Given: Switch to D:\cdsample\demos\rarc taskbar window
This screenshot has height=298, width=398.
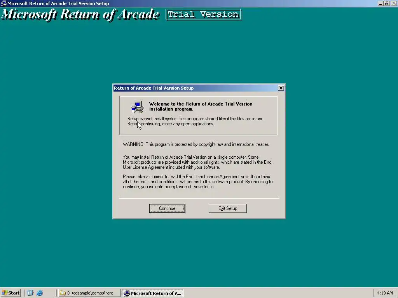Looking at the screenshot, I should tap(89, 293).
